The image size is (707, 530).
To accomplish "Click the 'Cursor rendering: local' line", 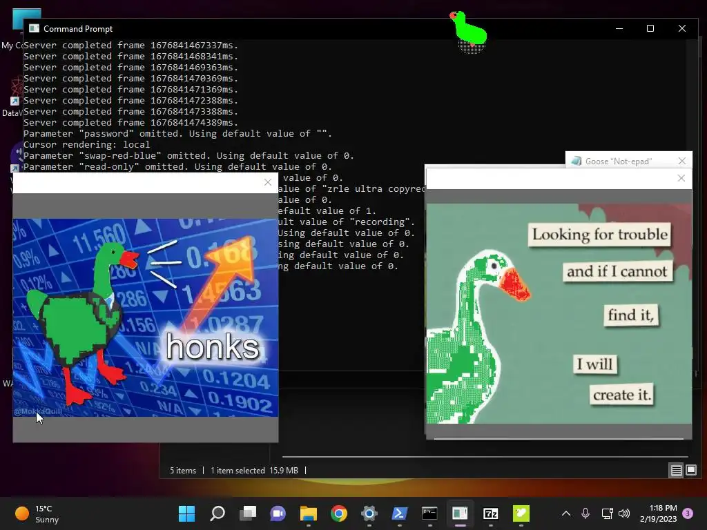I will (x=86, y=145).
